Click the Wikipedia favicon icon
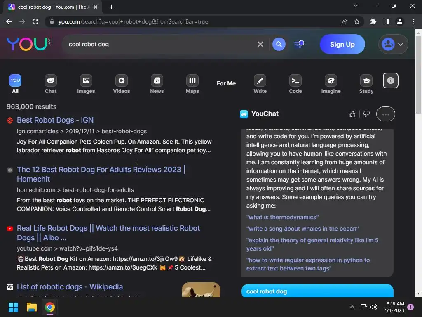This screenshot has height=317, width=422. 10,287
